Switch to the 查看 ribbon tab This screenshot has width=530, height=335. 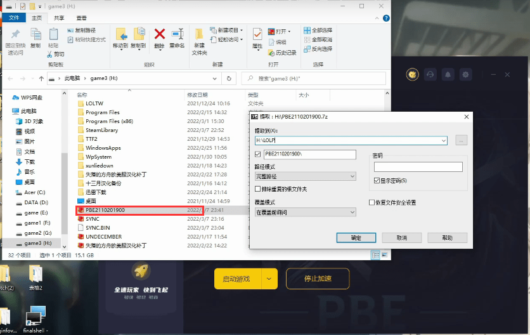[81, 18]
